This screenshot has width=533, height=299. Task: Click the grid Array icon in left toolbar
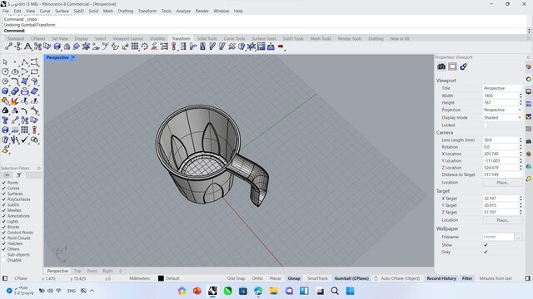24,130
